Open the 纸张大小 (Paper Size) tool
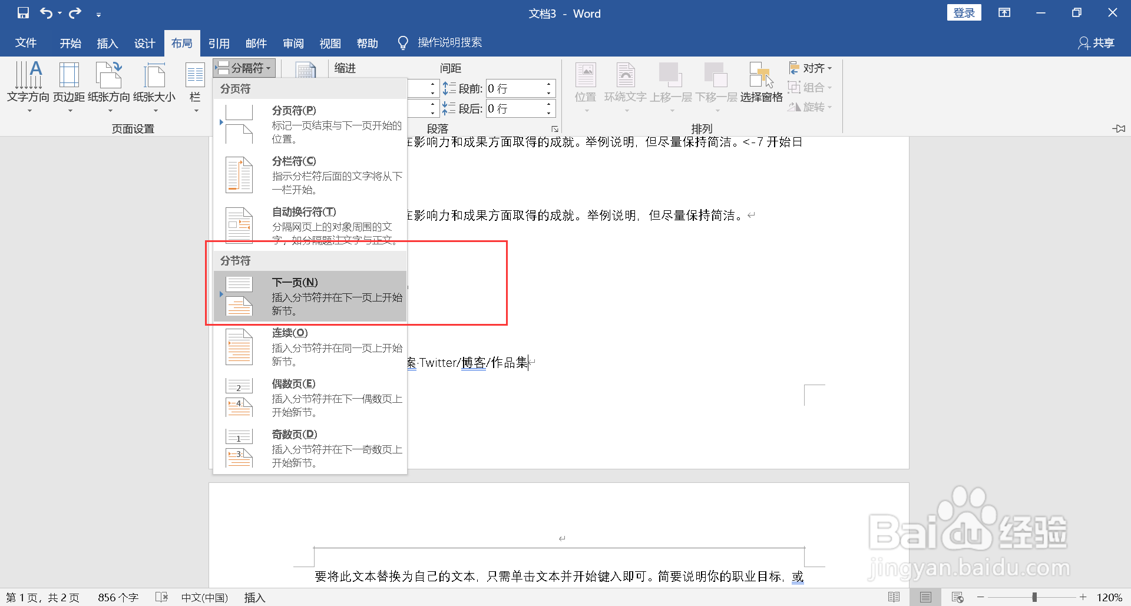1131x606 pixels. pyautogui.click(x=154, y=87)
